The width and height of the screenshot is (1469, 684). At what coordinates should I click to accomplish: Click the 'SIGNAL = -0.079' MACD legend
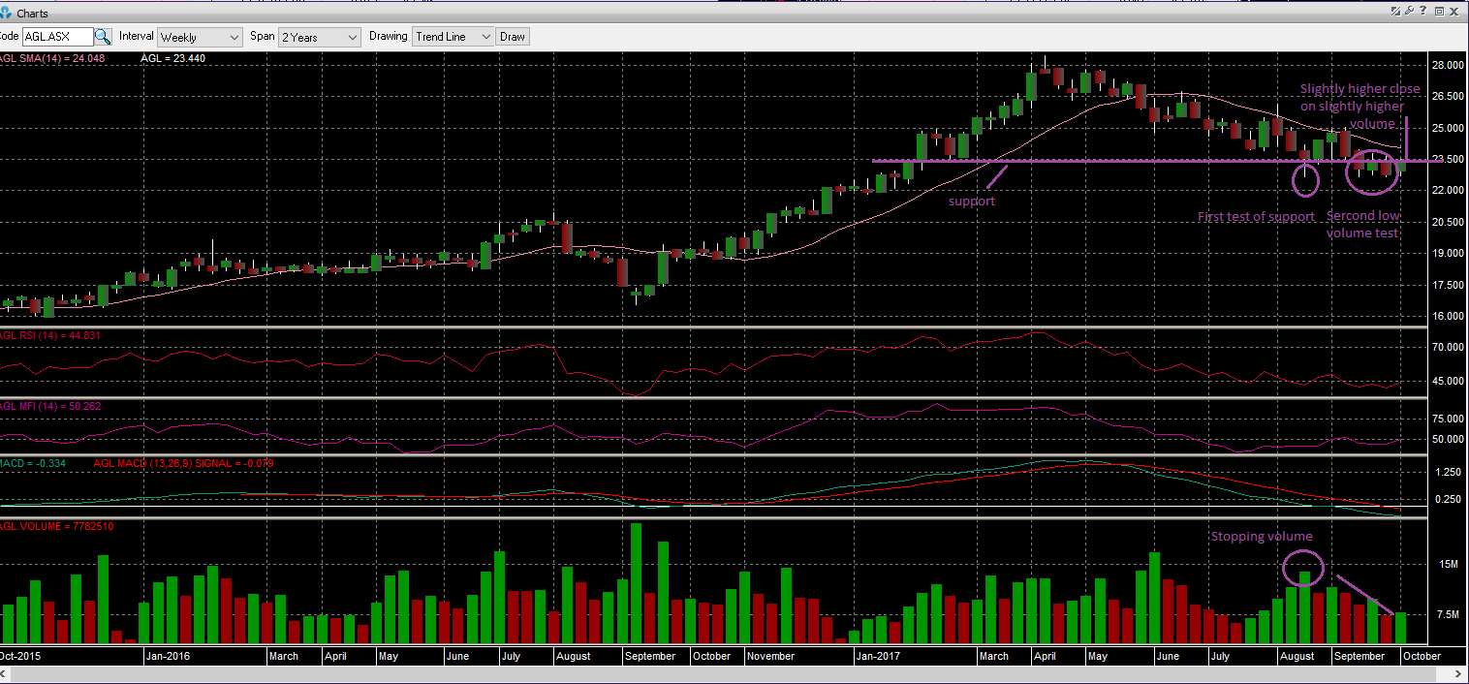pyautogui.click(x=234, y=463)
